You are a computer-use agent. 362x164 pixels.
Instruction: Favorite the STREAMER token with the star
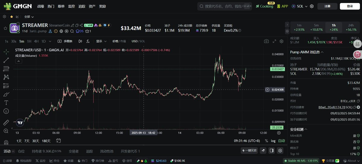5,28
